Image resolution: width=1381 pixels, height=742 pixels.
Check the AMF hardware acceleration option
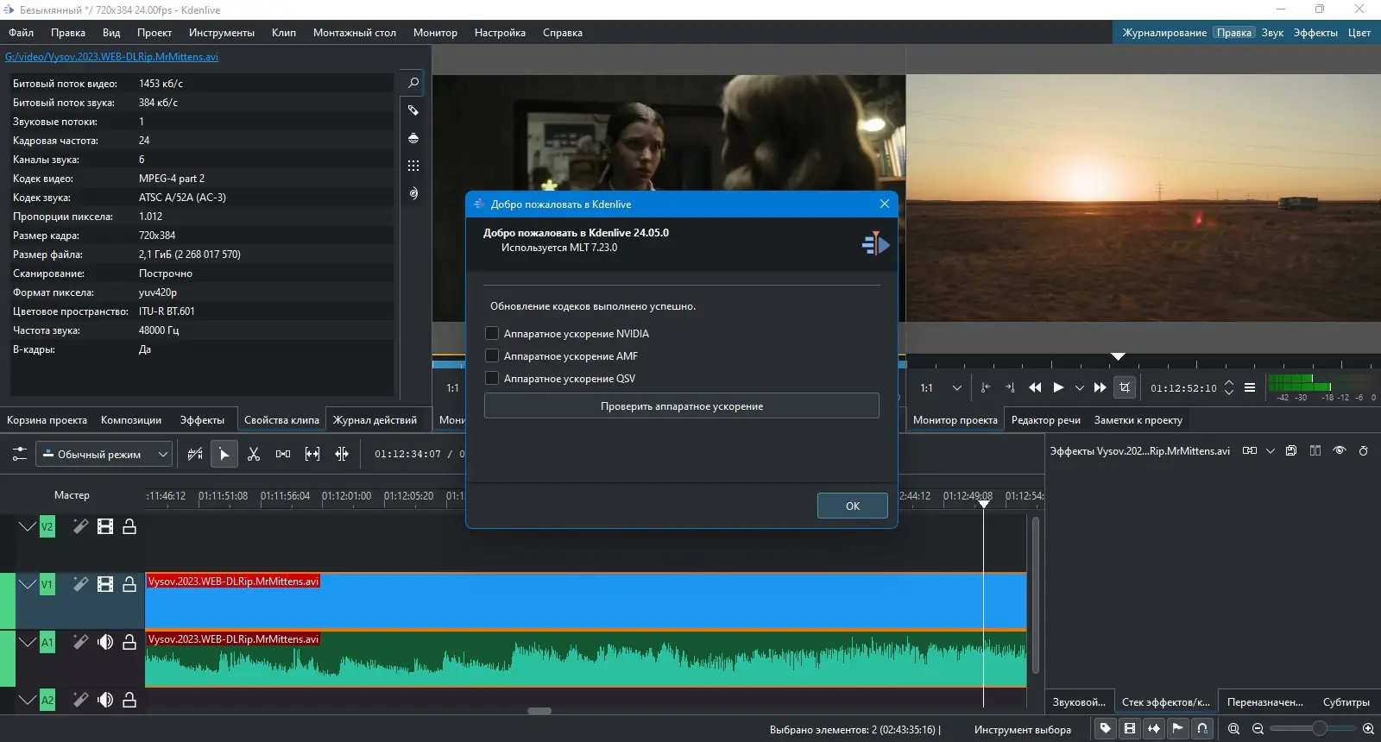(492, 356)
